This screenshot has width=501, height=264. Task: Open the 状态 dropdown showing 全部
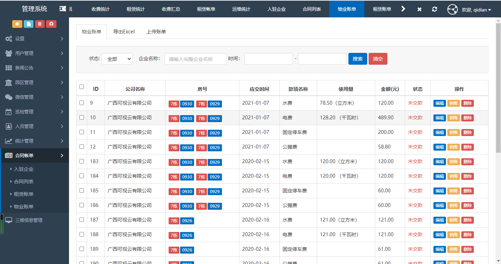click(x=117, y=59)
